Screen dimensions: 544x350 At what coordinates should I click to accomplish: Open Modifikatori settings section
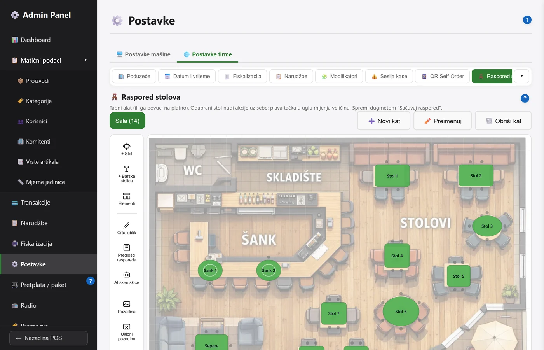point(339,76)
